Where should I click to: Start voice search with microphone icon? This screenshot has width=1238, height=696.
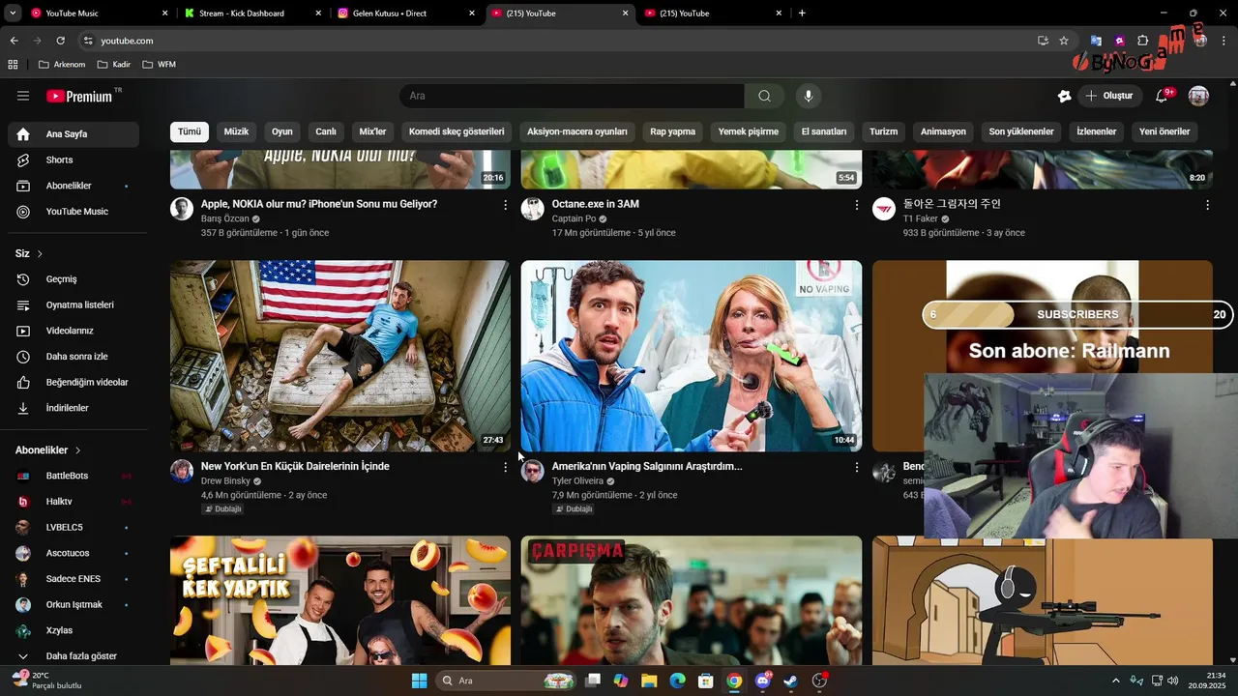(809, 96)
